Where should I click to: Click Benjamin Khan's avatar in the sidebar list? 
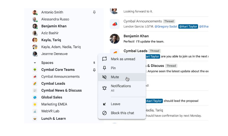[35, 26]
